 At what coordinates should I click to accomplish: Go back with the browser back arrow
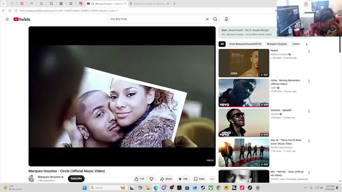tap(3, 11)
